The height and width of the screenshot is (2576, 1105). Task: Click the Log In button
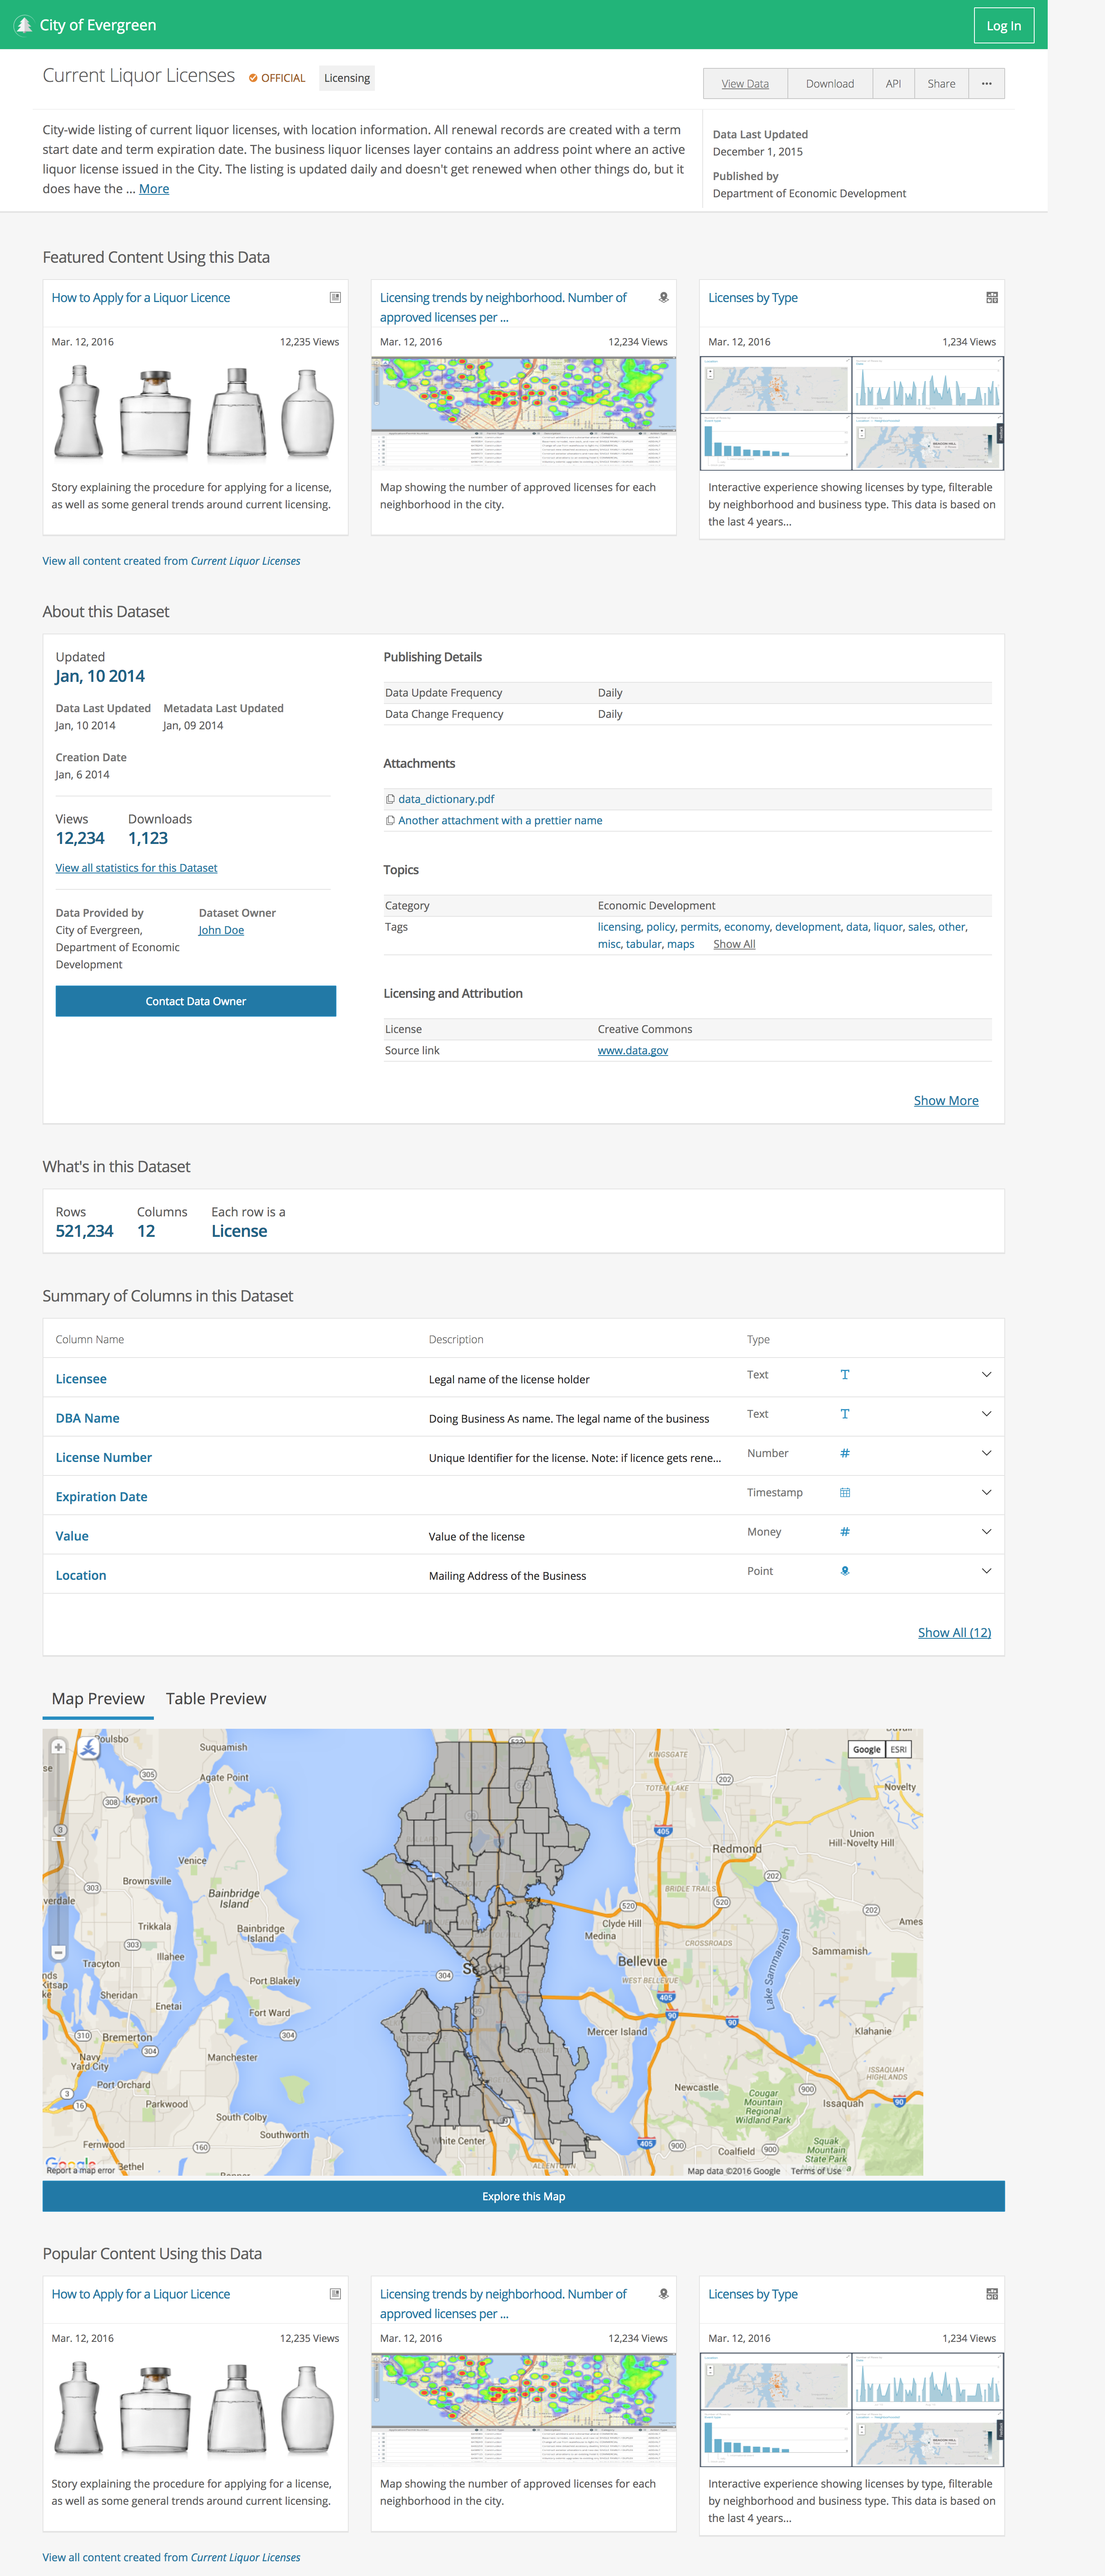click(1004, 26)
